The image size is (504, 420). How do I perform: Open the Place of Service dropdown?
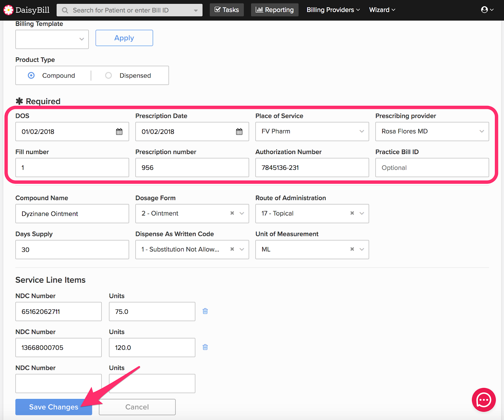click(312, 131)
